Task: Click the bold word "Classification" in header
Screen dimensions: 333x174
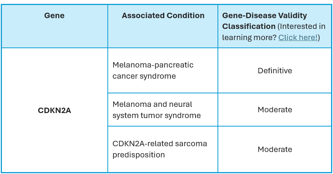Action: point(248,27)
